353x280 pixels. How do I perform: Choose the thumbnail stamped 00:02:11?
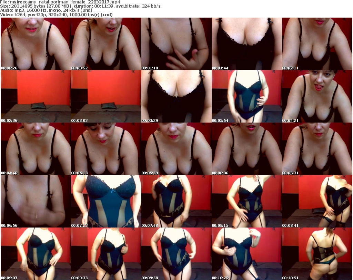(317, 44)
